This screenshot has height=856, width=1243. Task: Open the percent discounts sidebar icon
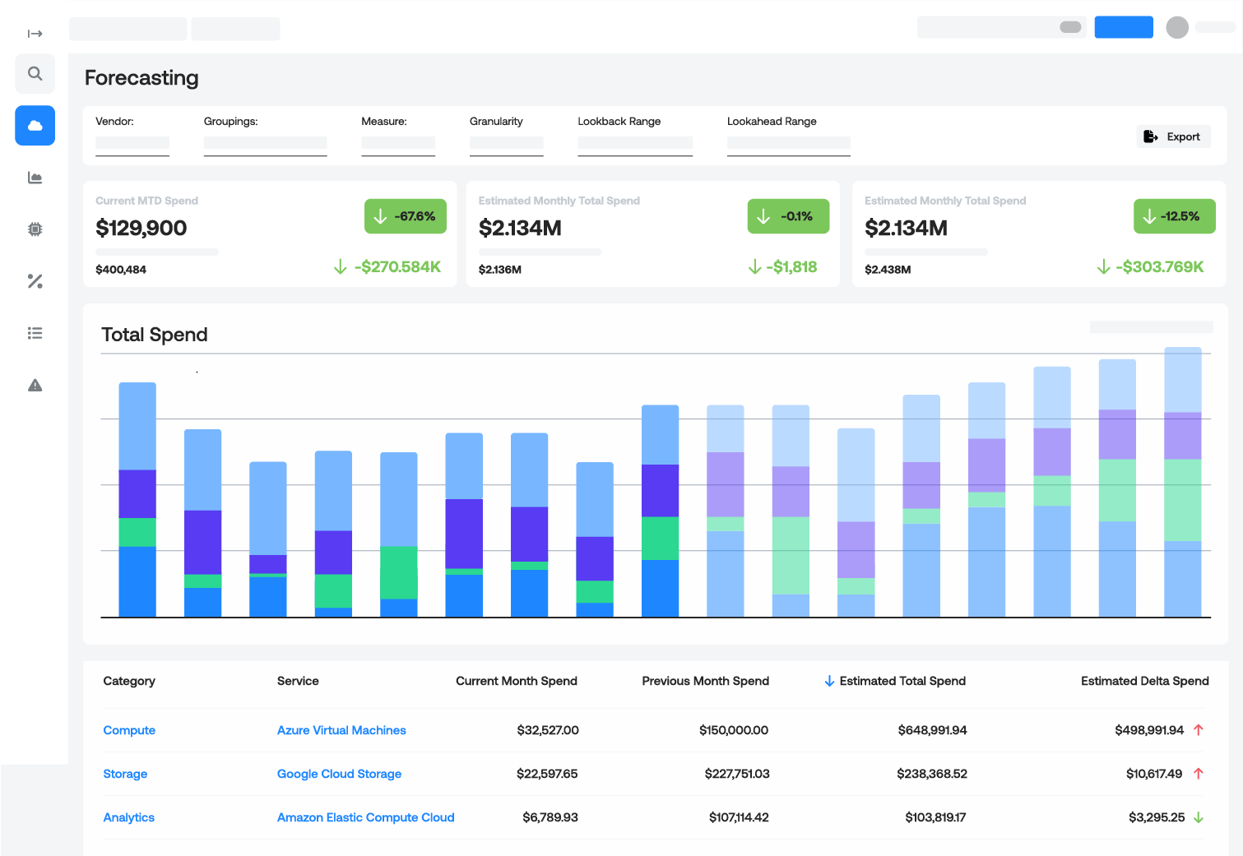(x=35, y=281)
